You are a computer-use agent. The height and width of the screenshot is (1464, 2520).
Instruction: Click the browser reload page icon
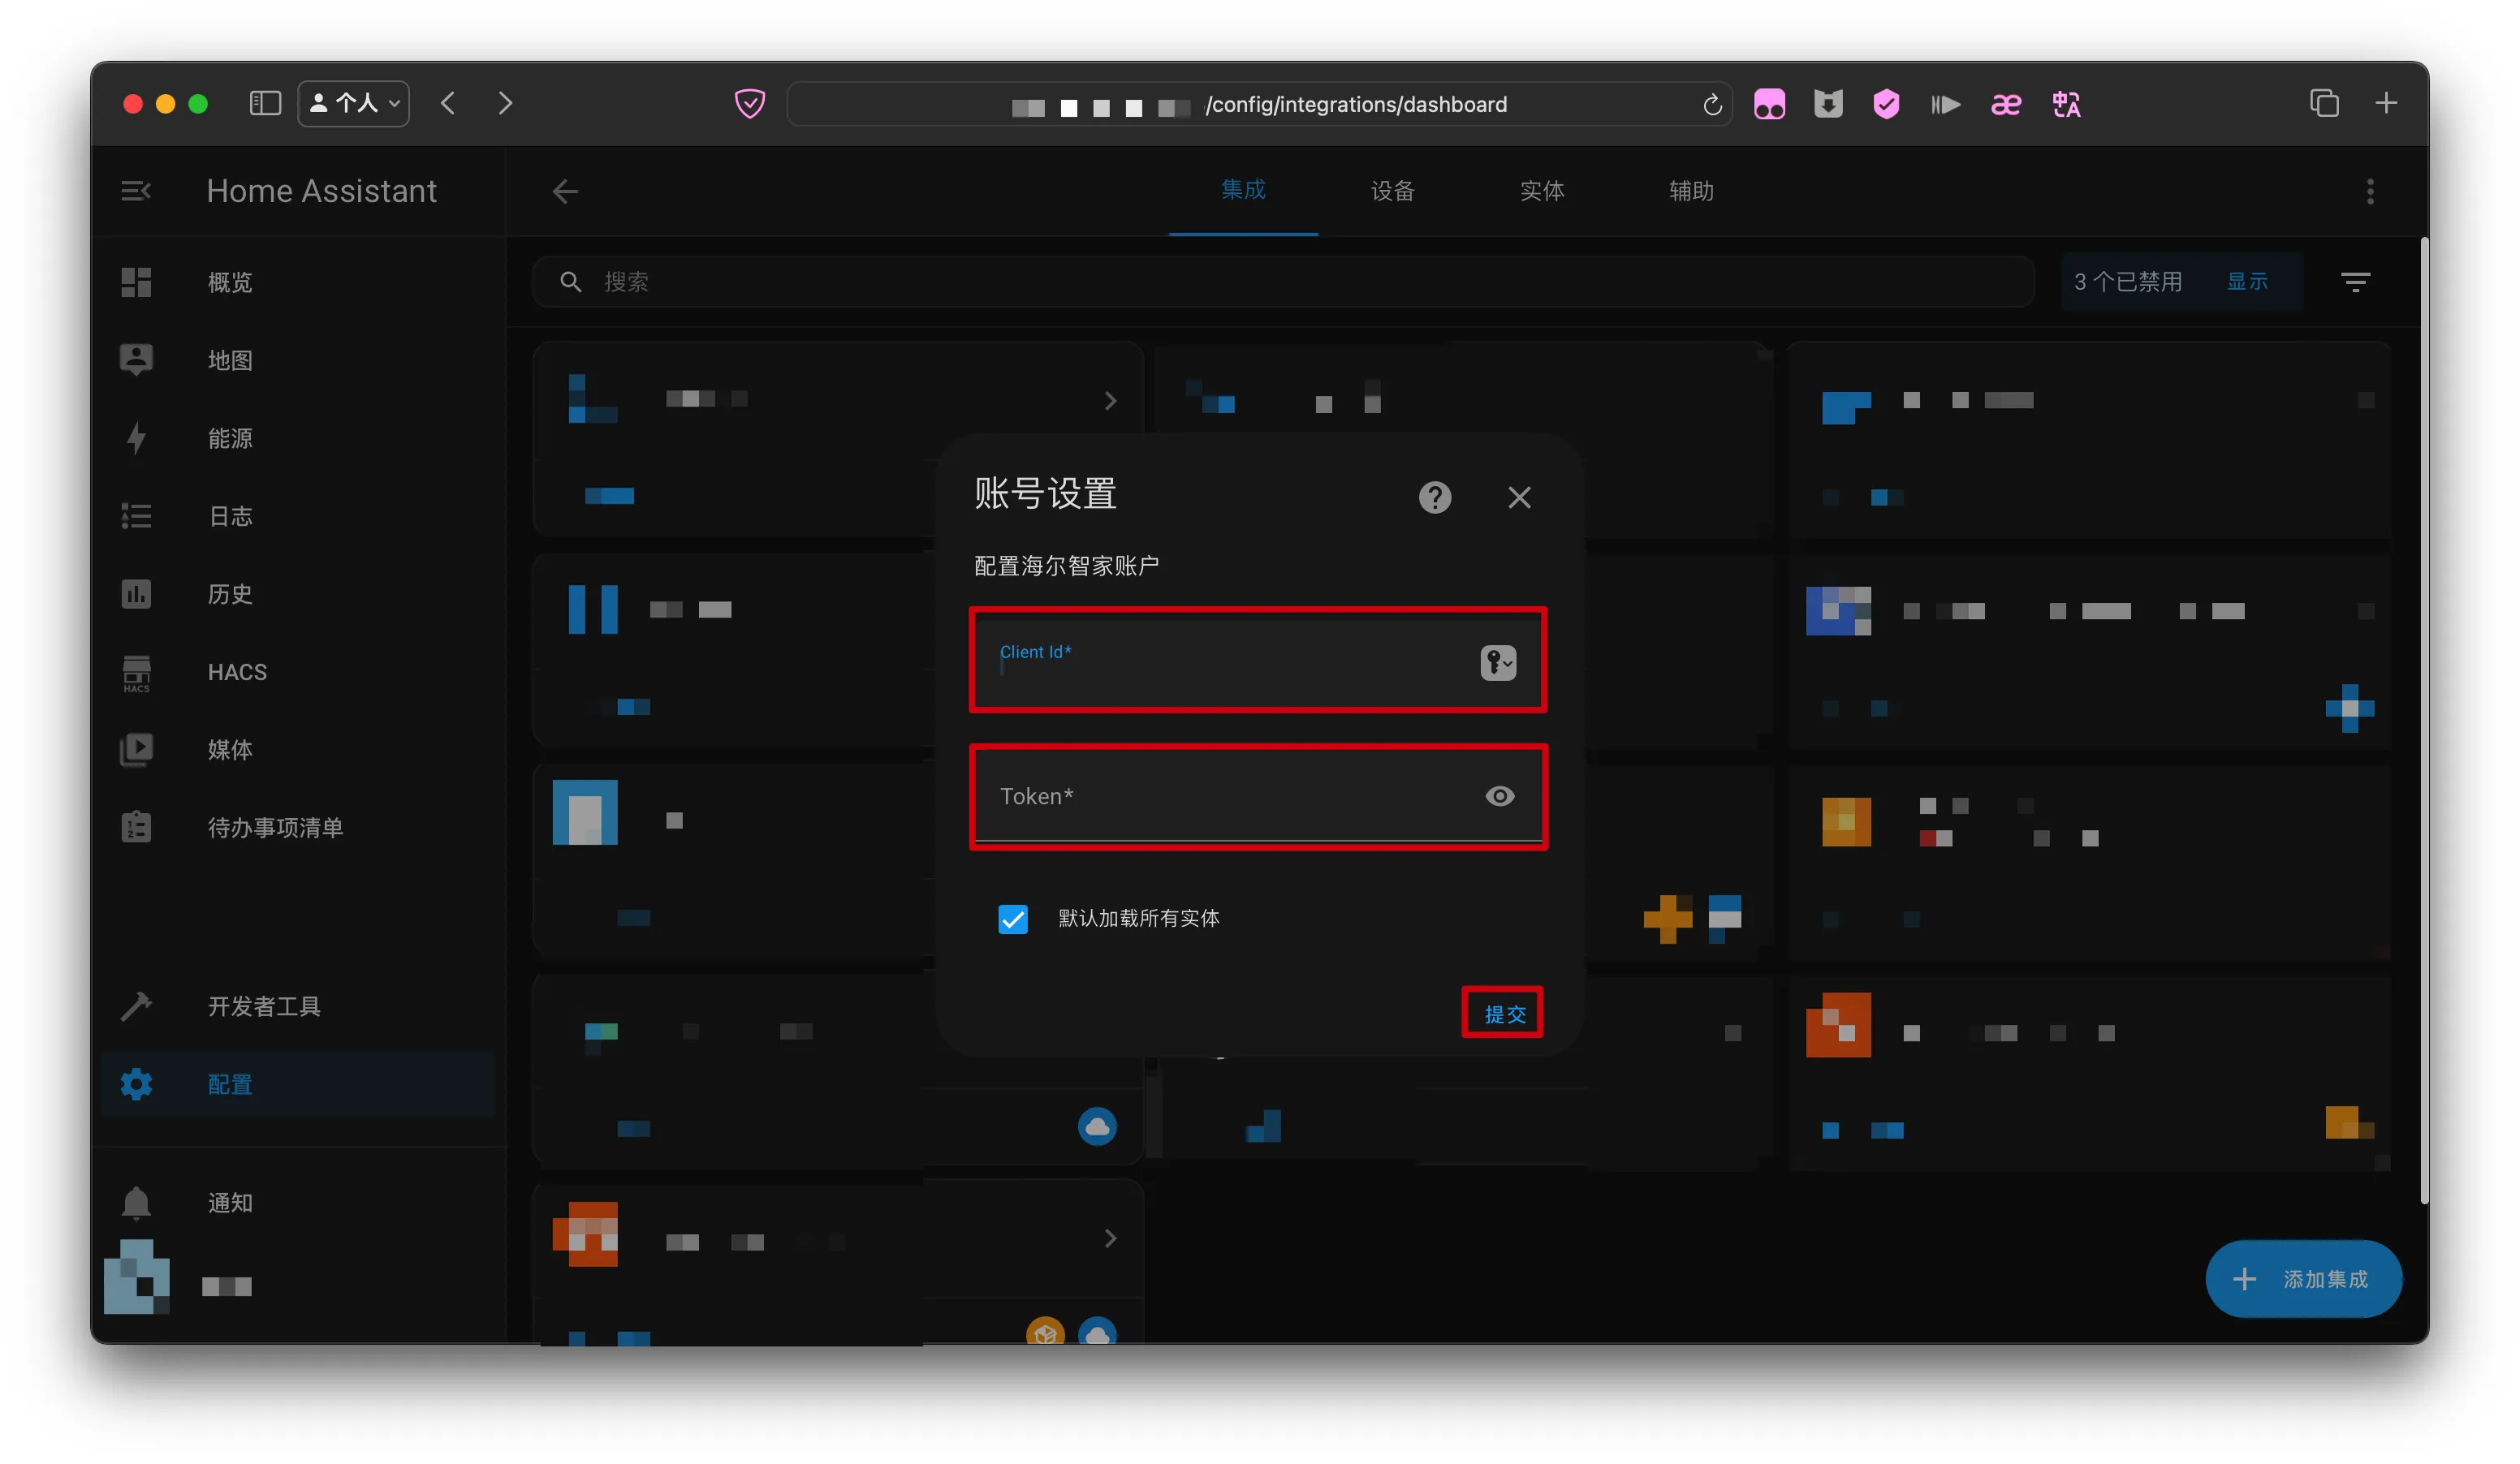pyautogui.click(x=1712, y=105)
